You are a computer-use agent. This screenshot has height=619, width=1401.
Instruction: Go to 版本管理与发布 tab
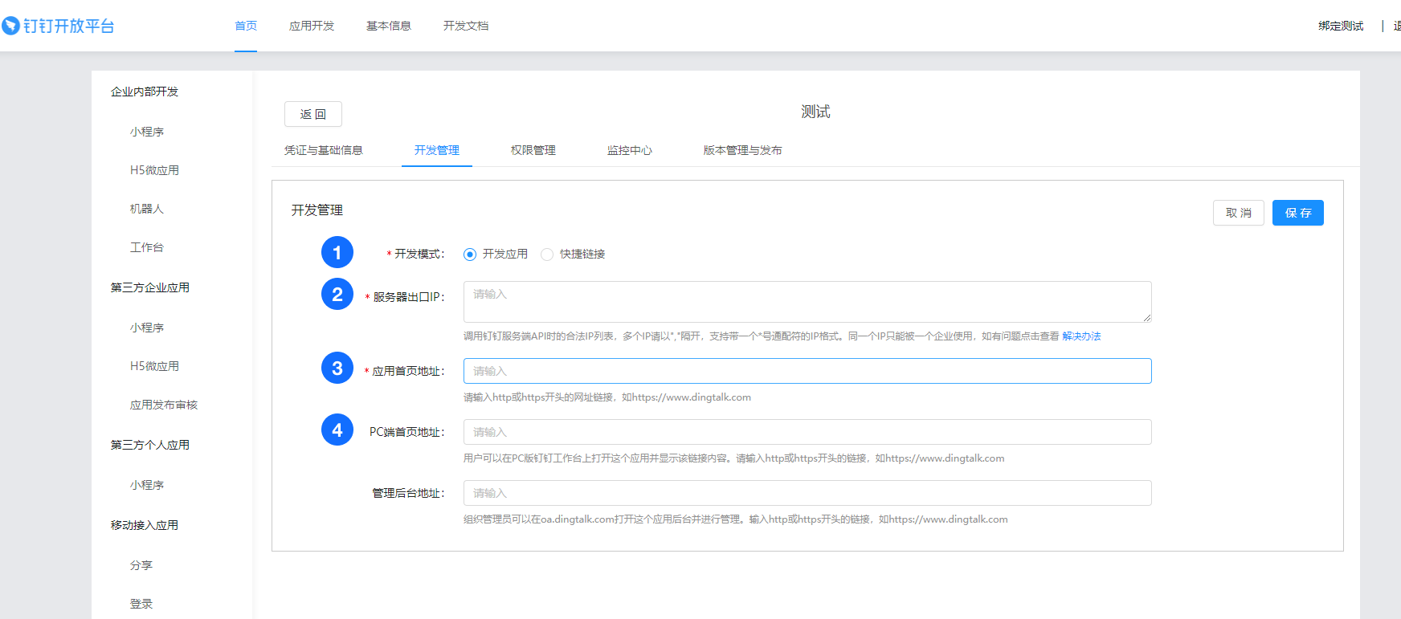[742, 150]
